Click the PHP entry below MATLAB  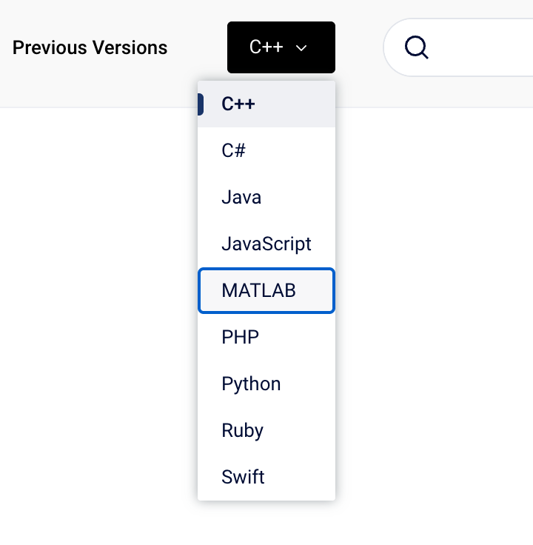click(241, 338)
